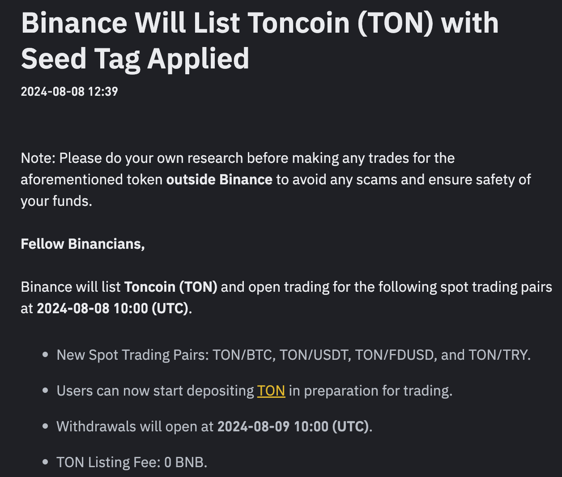The height and width of the screenshot is (477, 562).
Task: Click bullet point beside New Spot Trading Pairs
Action: [45, 355]
